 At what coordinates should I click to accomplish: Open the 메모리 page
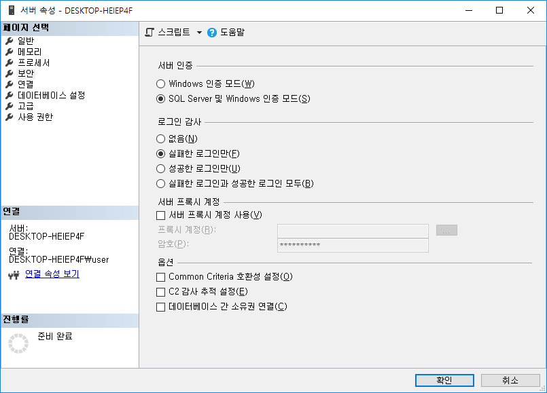[x=30, y=52]
